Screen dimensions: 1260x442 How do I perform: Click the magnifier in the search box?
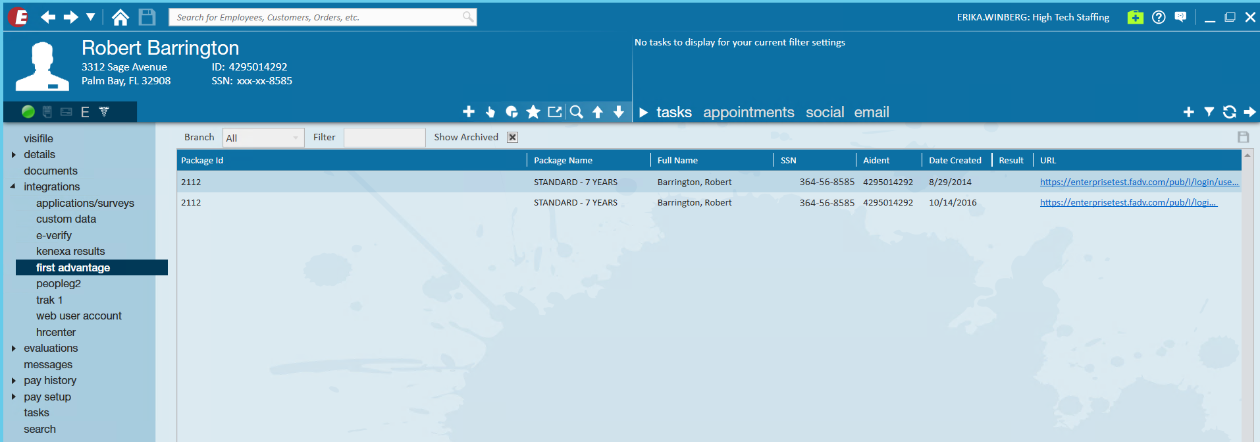coord(467,17)
